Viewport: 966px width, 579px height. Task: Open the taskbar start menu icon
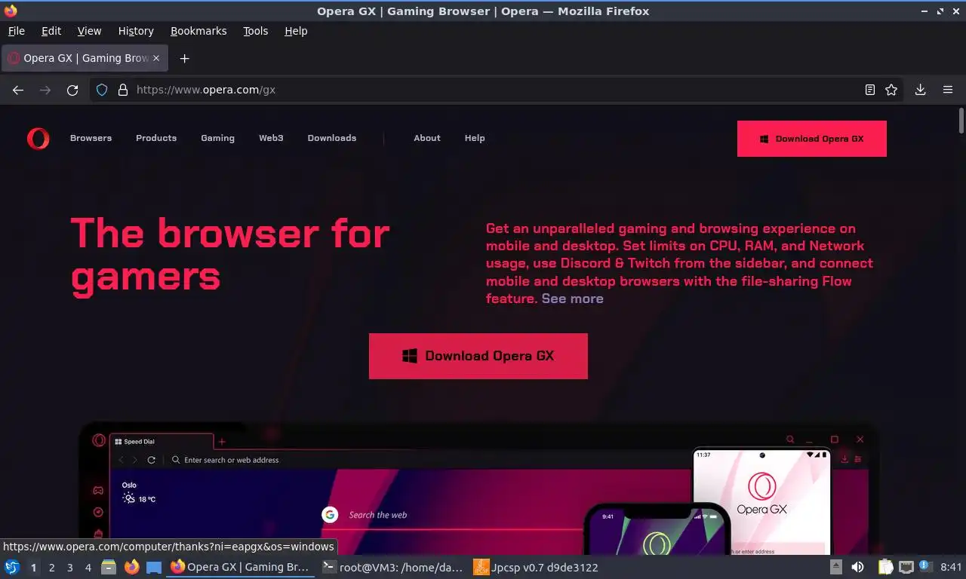tap(12, 567)
